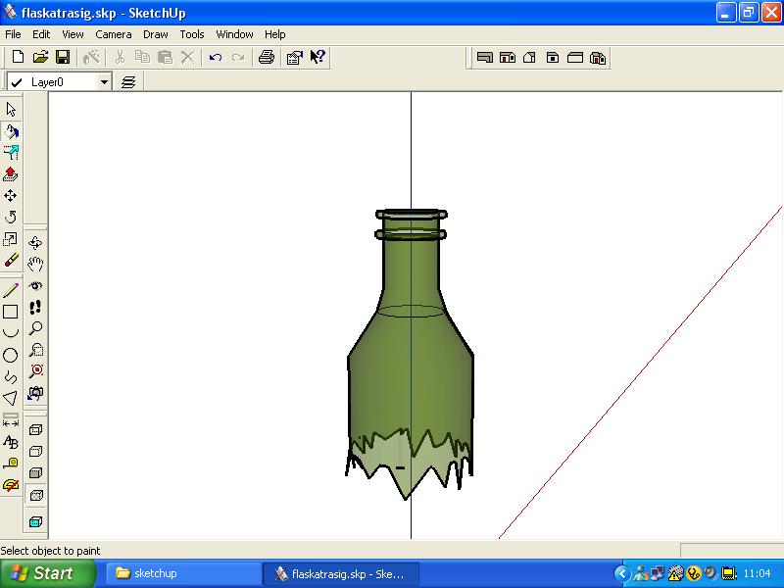This screenshot has width=784, height=588.
Task: Click the Windows Start button
Action: pos(48,573)
